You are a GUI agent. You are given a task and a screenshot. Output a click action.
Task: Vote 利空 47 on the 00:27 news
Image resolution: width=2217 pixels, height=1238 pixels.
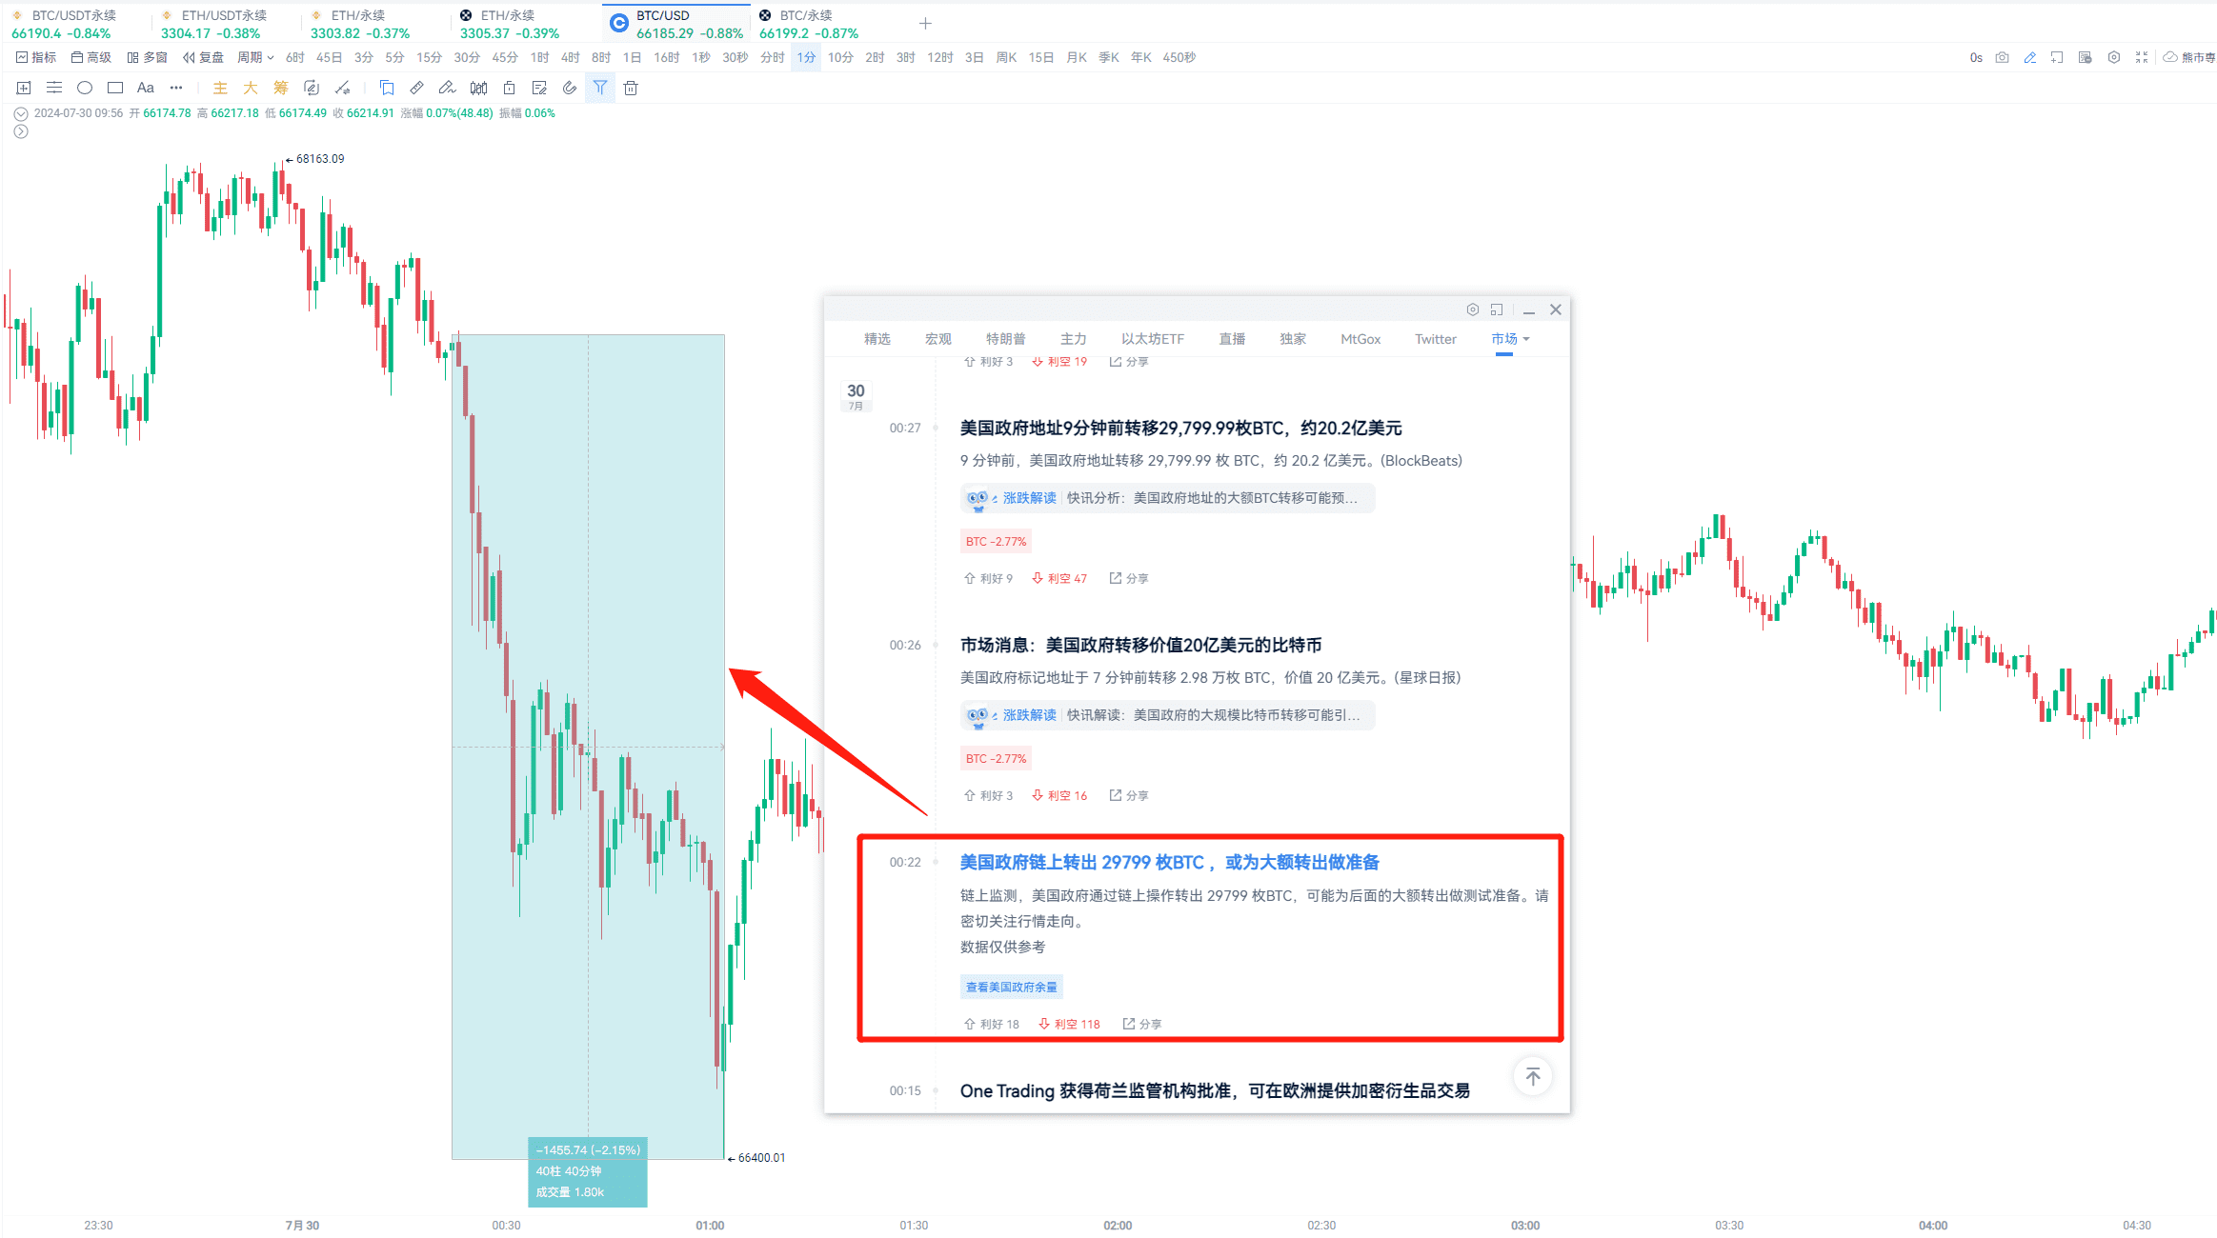tap(1058, 579)
